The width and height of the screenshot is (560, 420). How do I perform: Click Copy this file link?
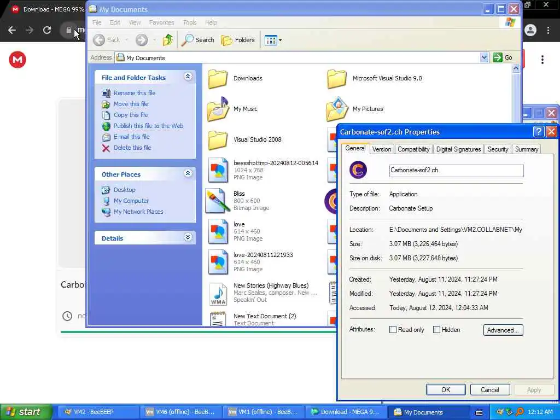(131, 115)
